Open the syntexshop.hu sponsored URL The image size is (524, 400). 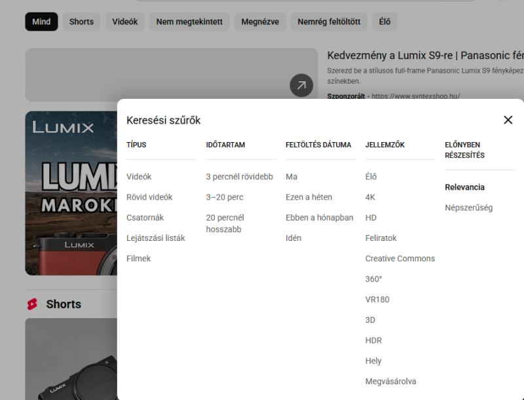(416, 96)
